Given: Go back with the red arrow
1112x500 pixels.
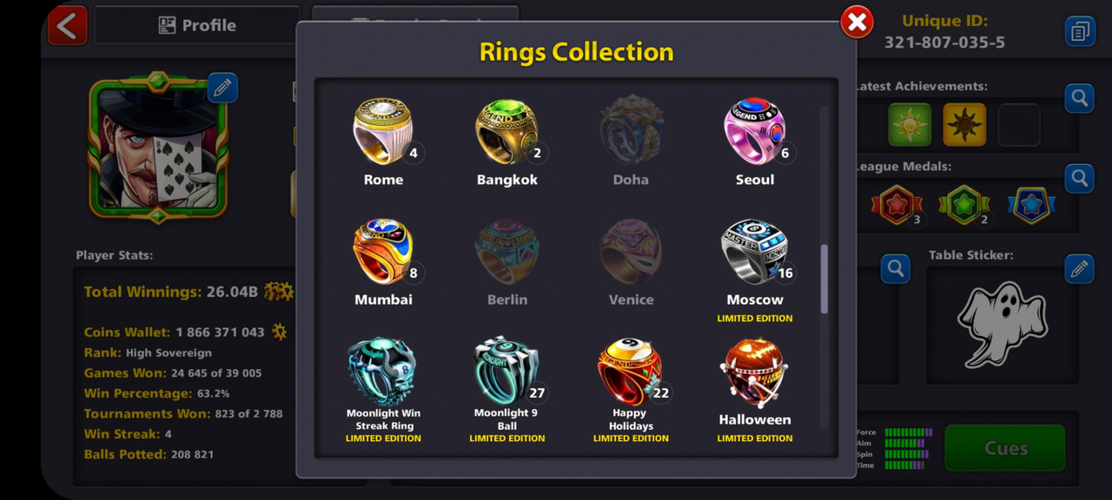Looking at the screenshot, I should tap(68, 25).
